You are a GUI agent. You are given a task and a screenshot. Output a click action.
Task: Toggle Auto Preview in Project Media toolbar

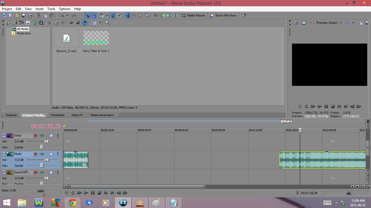[84, 23]
